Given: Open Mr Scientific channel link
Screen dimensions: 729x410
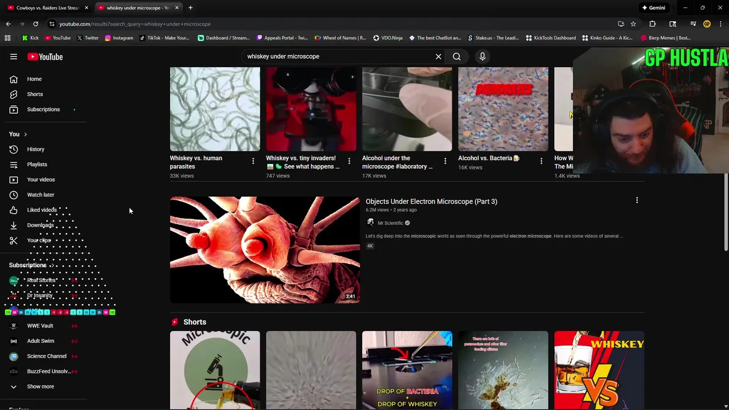Looking at the screenshot, I should (390, 223).
